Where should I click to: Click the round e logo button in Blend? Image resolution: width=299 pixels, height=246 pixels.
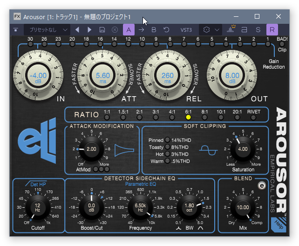click(x=262, y=185)
